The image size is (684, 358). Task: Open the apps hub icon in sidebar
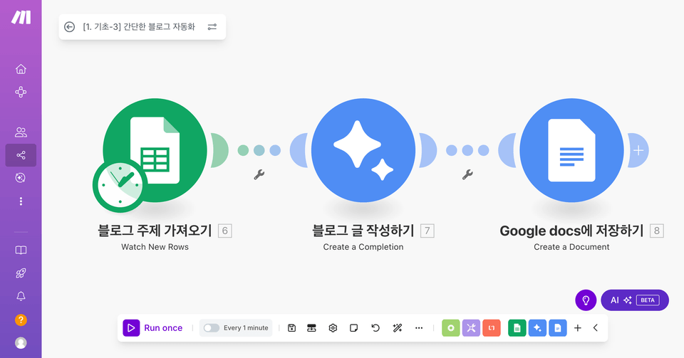point(21,92)
